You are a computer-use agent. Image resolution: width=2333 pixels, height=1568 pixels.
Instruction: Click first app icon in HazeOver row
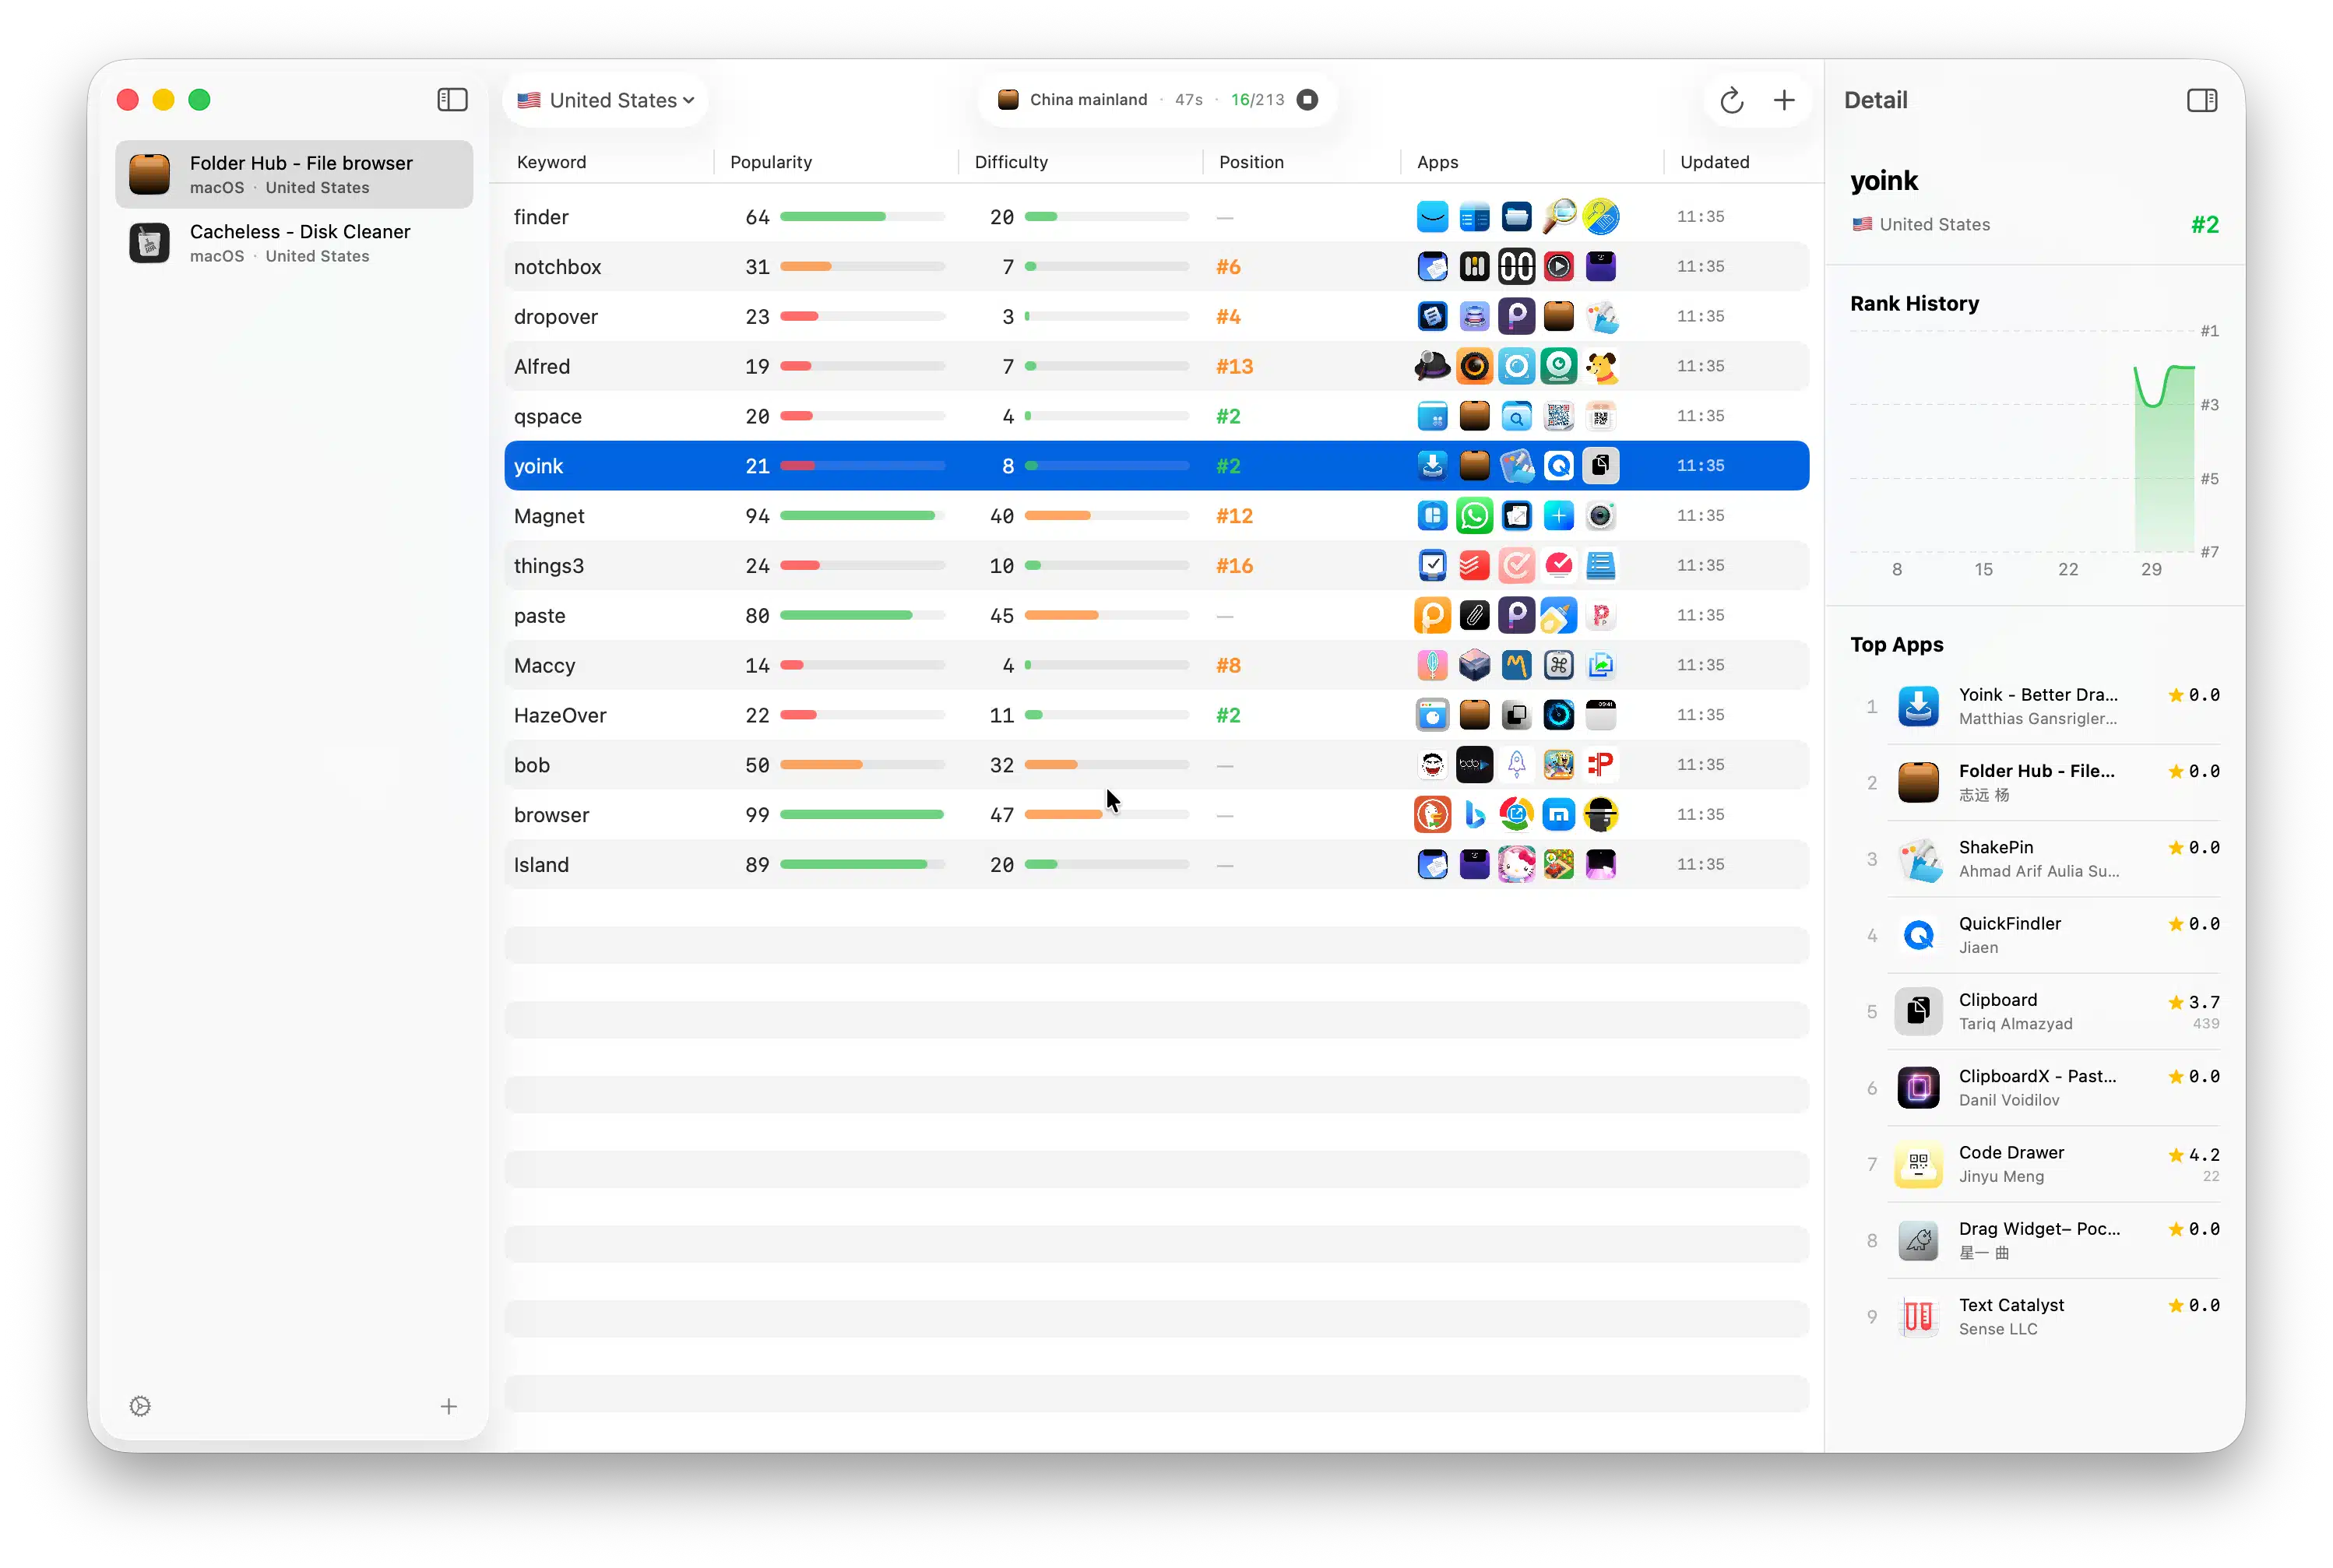coord(1432,715)
